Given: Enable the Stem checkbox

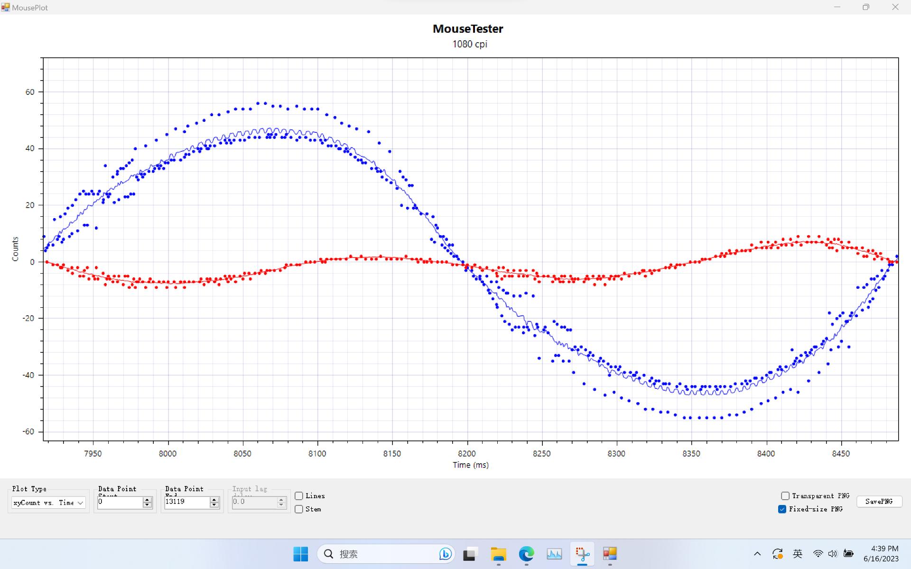Looking at the screenshot, I should [299, 509].
